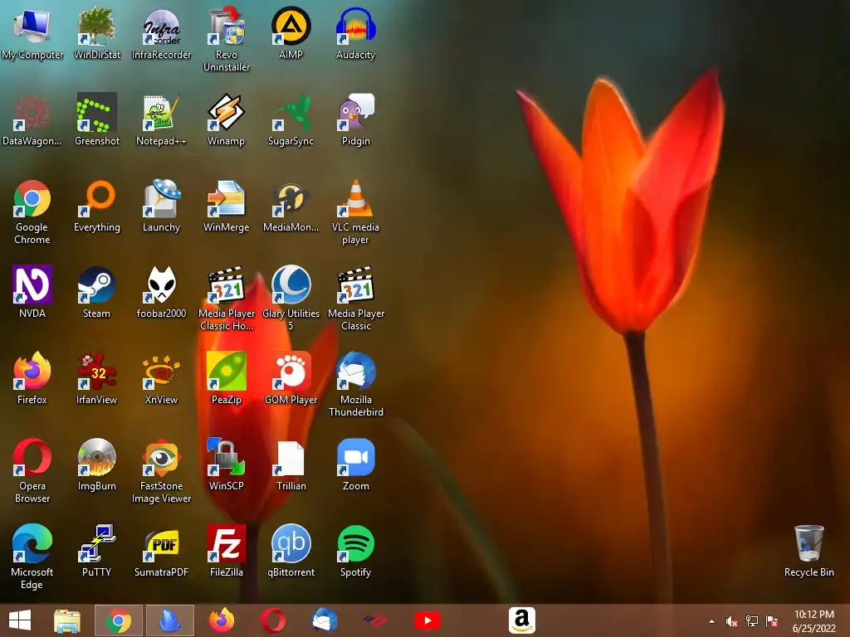850x637 pixels.
Task: Click the MediaMonkey desktop icon
Action: click(291, 206)
